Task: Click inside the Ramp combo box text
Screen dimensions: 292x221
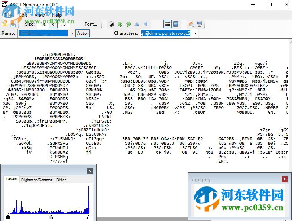Action: pyautogui.click(x=43, y=33)
